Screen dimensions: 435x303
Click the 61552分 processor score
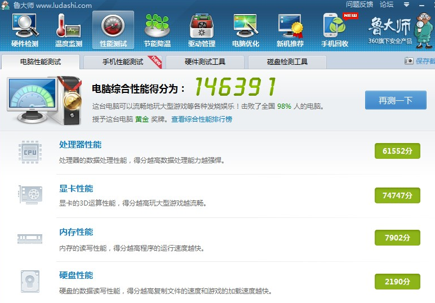point(397,151)
